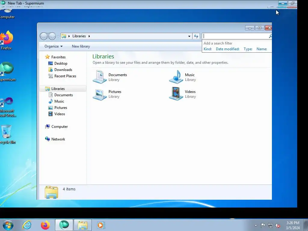This screenshot has width=308, height=231.
Task: Open the taskbar clock and date
Action: point(293,225)
